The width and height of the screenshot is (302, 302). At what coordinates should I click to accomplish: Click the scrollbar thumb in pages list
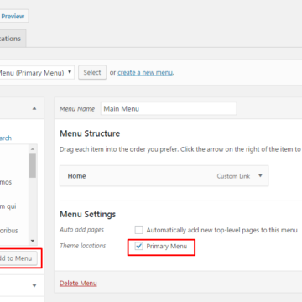(x=33, y=165)
